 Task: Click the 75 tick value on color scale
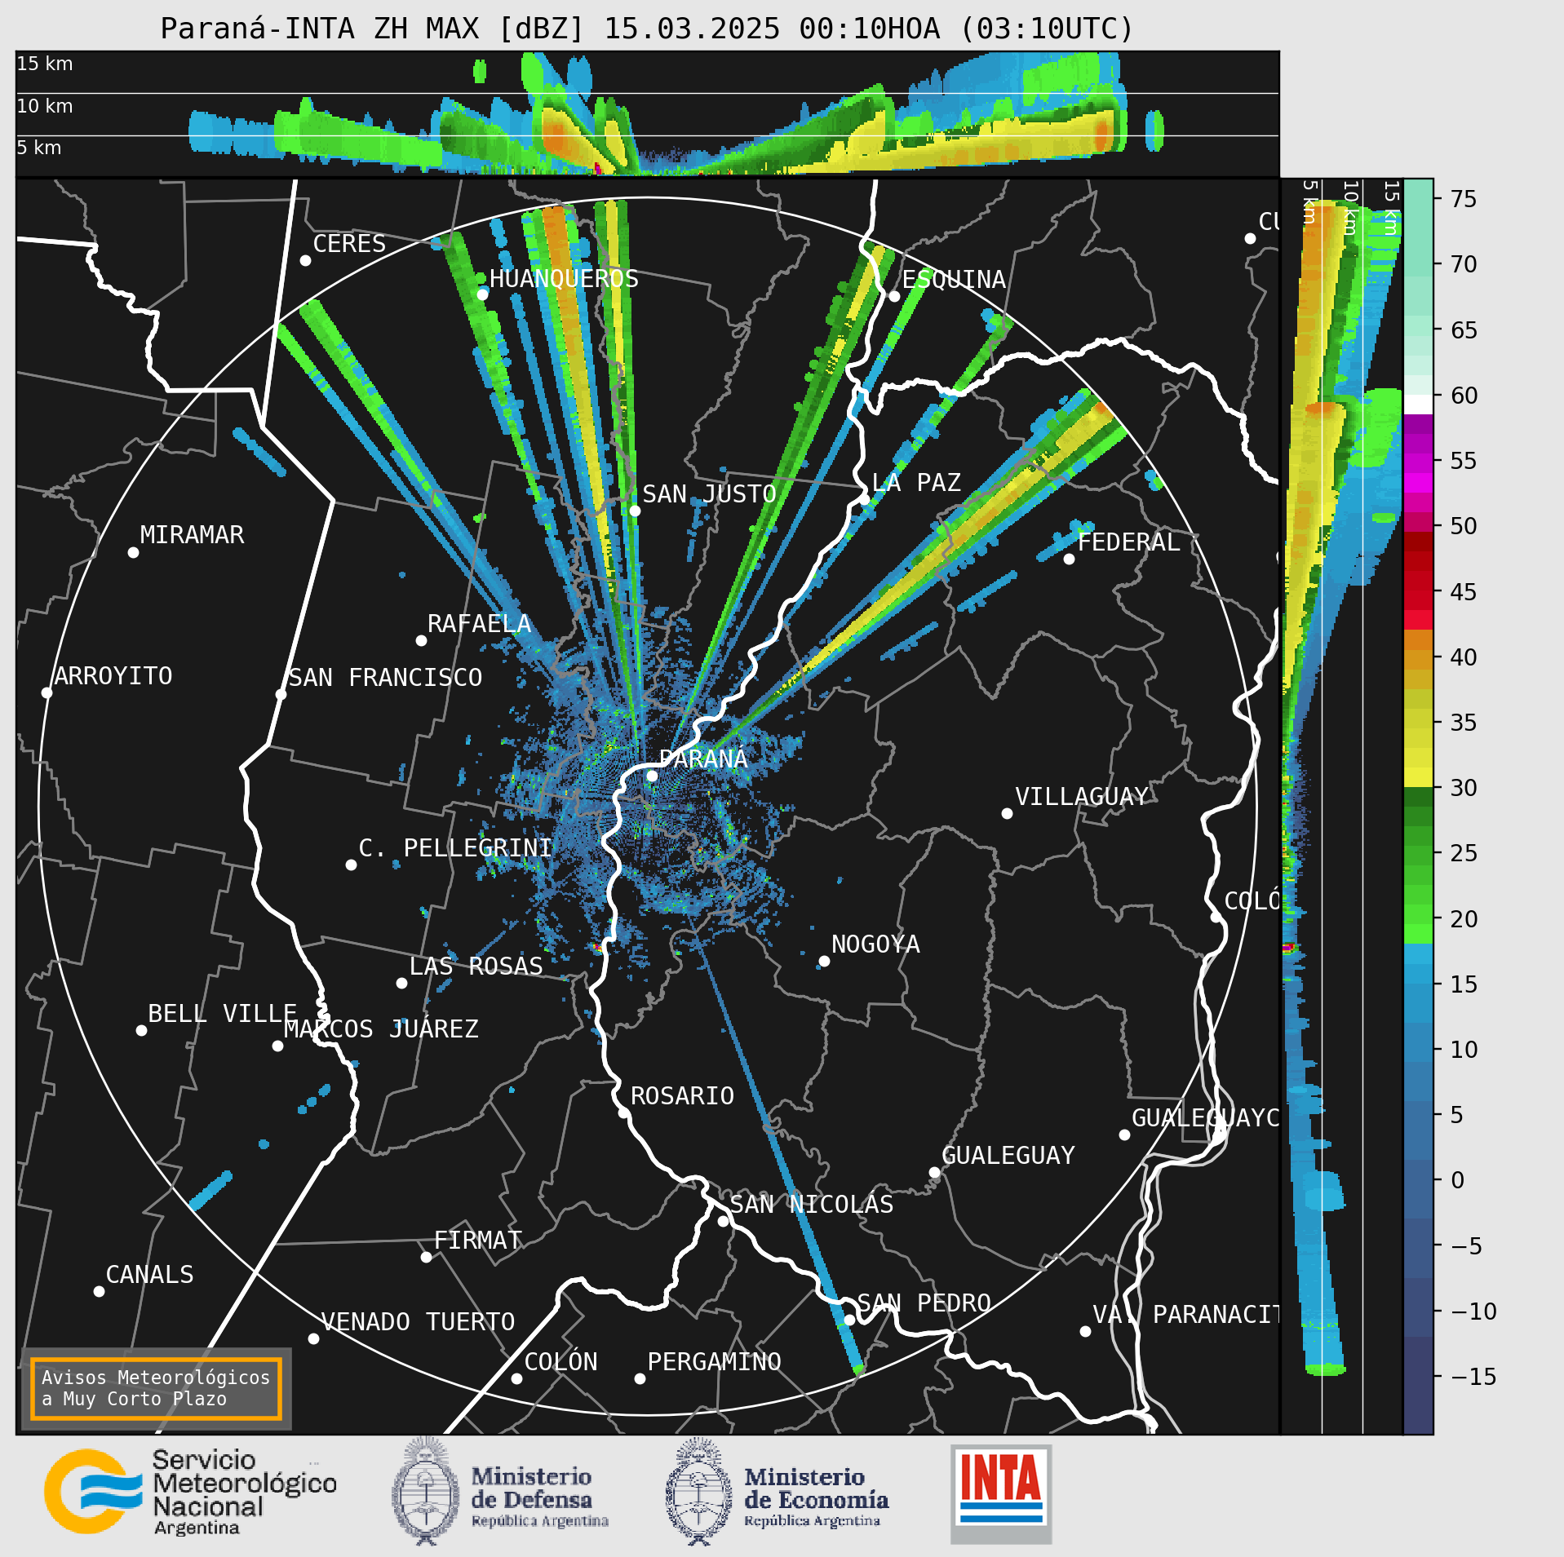[x=1464, y=199]
